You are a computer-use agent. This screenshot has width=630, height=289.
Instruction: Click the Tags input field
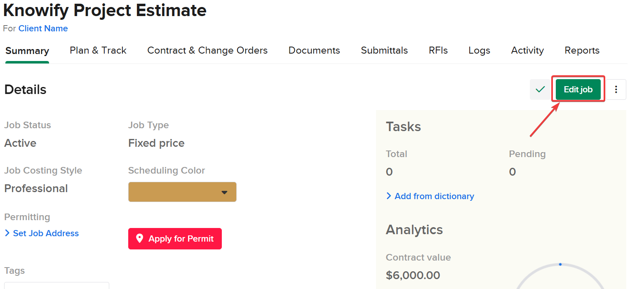pyautogui.click(x=56, y=285)
